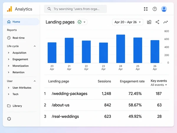Open the report status dropdown arrow

[x=84, y=22]
